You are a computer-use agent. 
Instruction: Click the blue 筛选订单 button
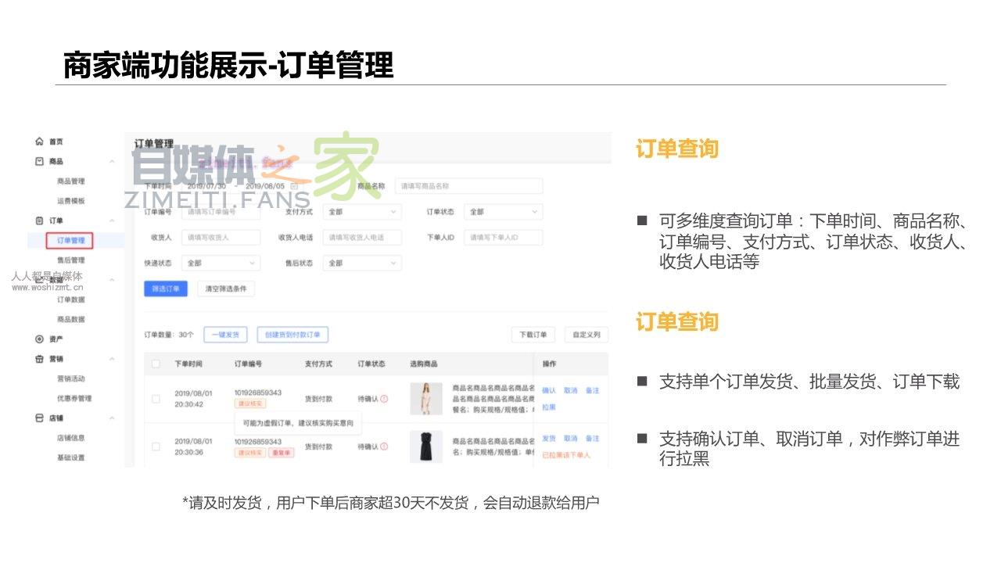click(x=166, y=289)
